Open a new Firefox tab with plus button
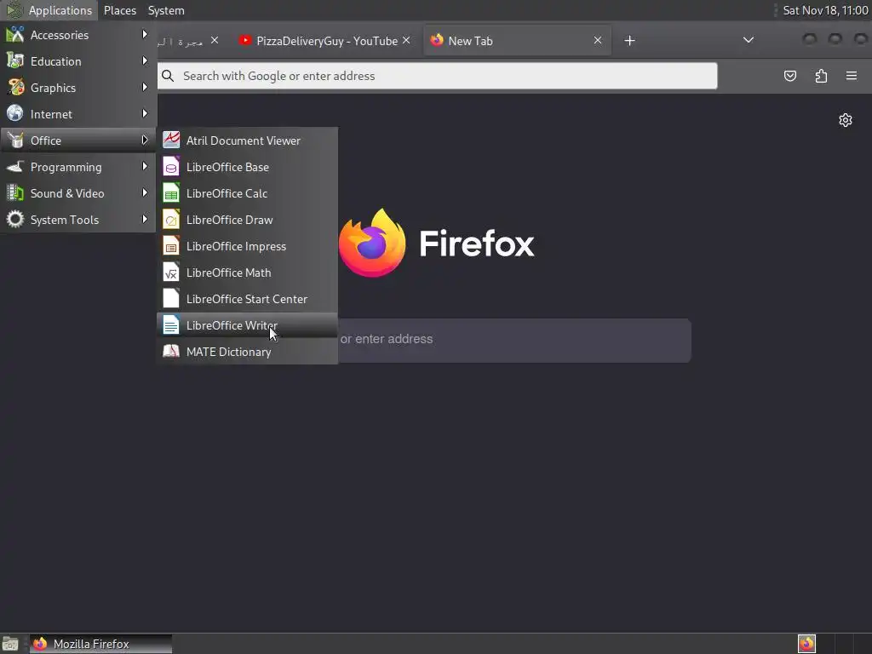The height and width of the screenshot is (654, 872). [629, 40]
